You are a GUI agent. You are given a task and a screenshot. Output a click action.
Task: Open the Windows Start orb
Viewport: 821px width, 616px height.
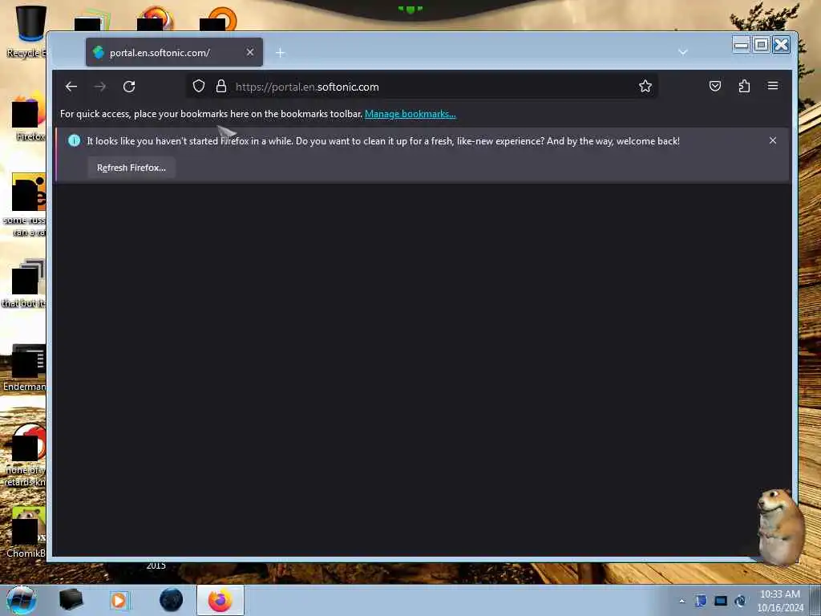(x=22, y=600)
